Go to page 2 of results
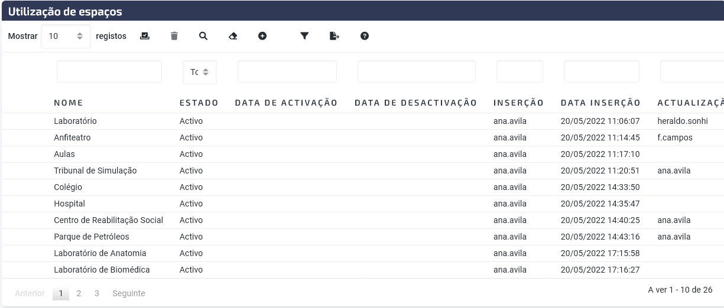724x308 pixels. tap(79, 293)
